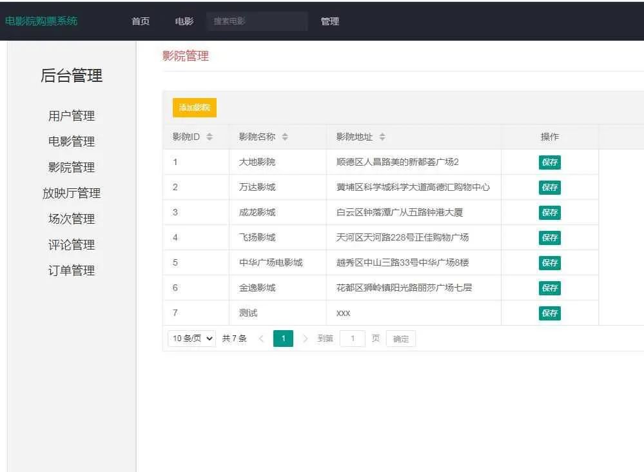Switch to the 首页 navigation item

point(141,21)
